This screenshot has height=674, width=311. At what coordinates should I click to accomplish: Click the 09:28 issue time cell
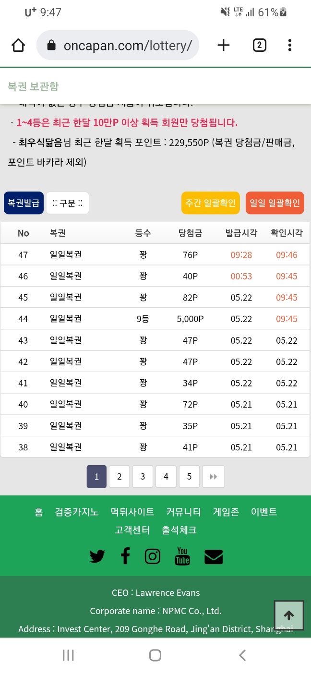(x=241, y=255)
